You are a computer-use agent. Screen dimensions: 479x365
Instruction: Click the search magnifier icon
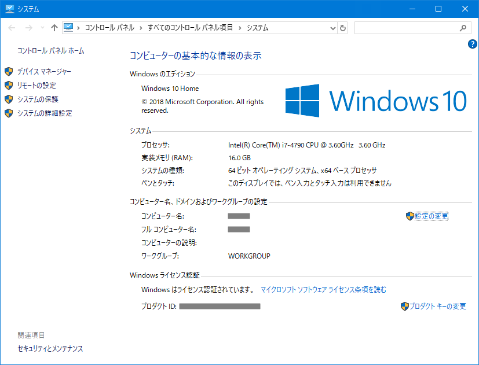[x=462, y=27]
